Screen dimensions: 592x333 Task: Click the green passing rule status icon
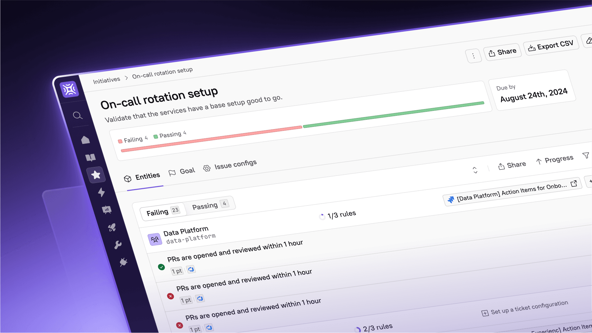[x=161, y=267]
